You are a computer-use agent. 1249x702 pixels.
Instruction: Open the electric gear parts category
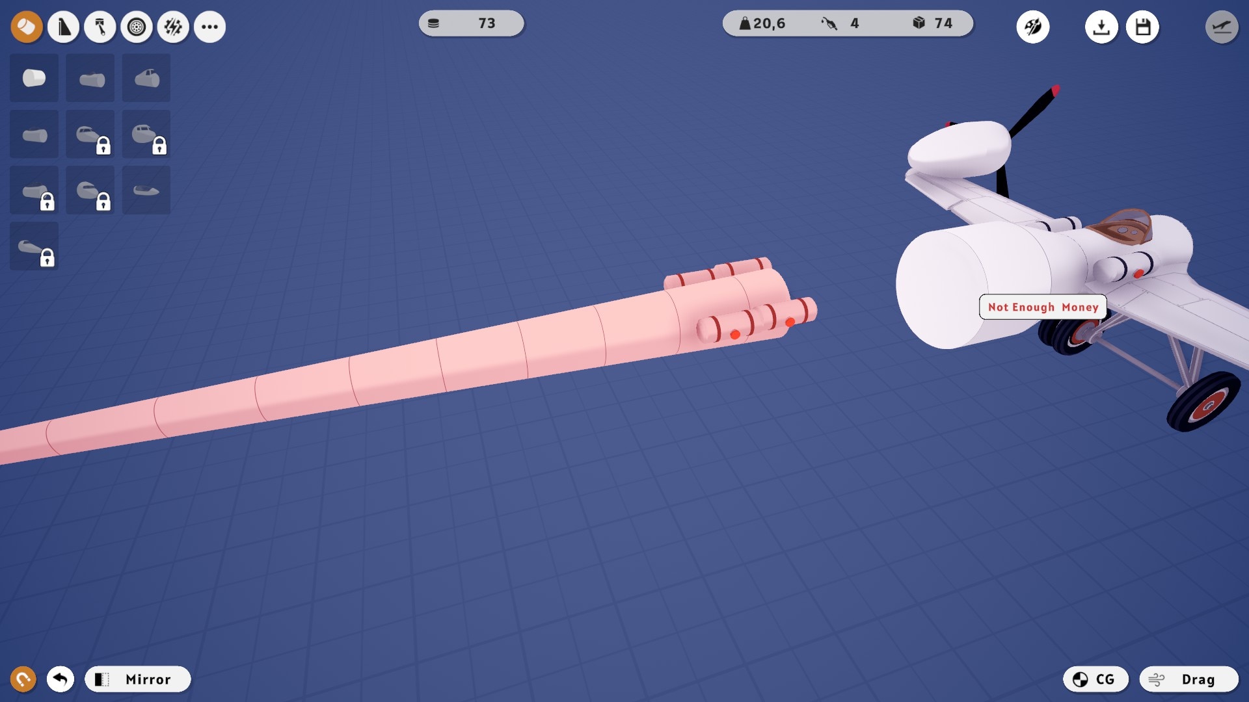point(173,27)
